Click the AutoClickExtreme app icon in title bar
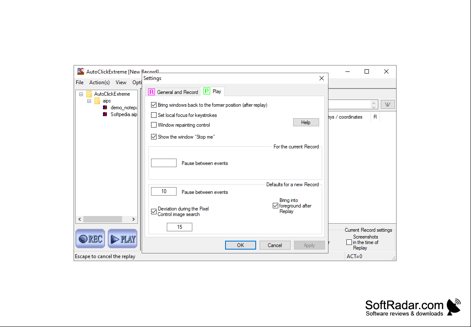The image size is (471, 327). [x=80, y=71]
